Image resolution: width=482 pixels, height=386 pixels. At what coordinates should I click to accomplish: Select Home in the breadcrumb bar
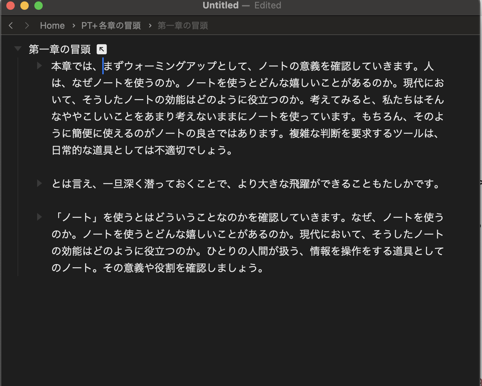coord(52,25)
